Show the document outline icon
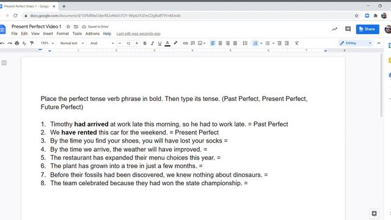The height and width of the screenshot is (220, 391). (4, 63)
